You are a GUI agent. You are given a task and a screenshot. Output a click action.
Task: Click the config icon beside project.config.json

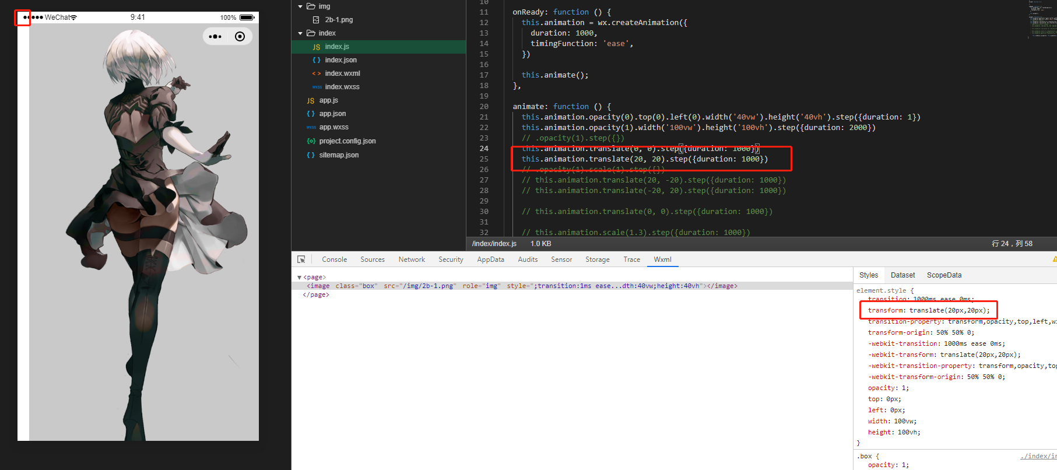[311, 141]
